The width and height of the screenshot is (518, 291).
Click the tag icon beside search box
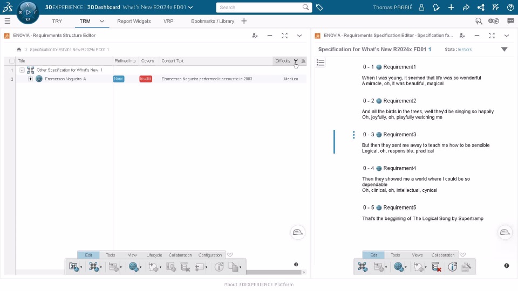pos(319,7)
